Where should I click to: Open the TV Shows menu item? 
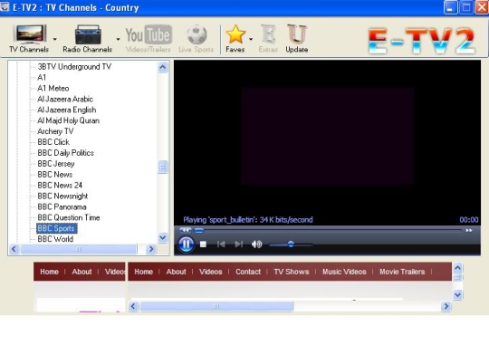coord(292,272)
